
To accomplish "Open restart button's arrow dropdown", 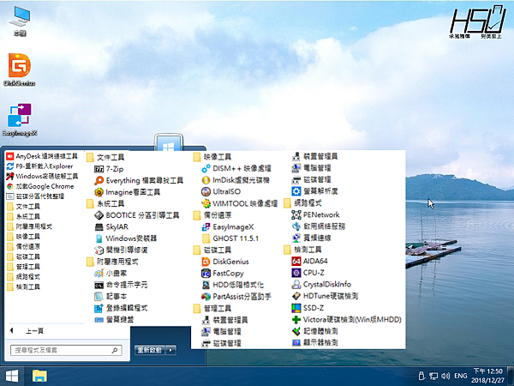I will click(x=170, y=350).
